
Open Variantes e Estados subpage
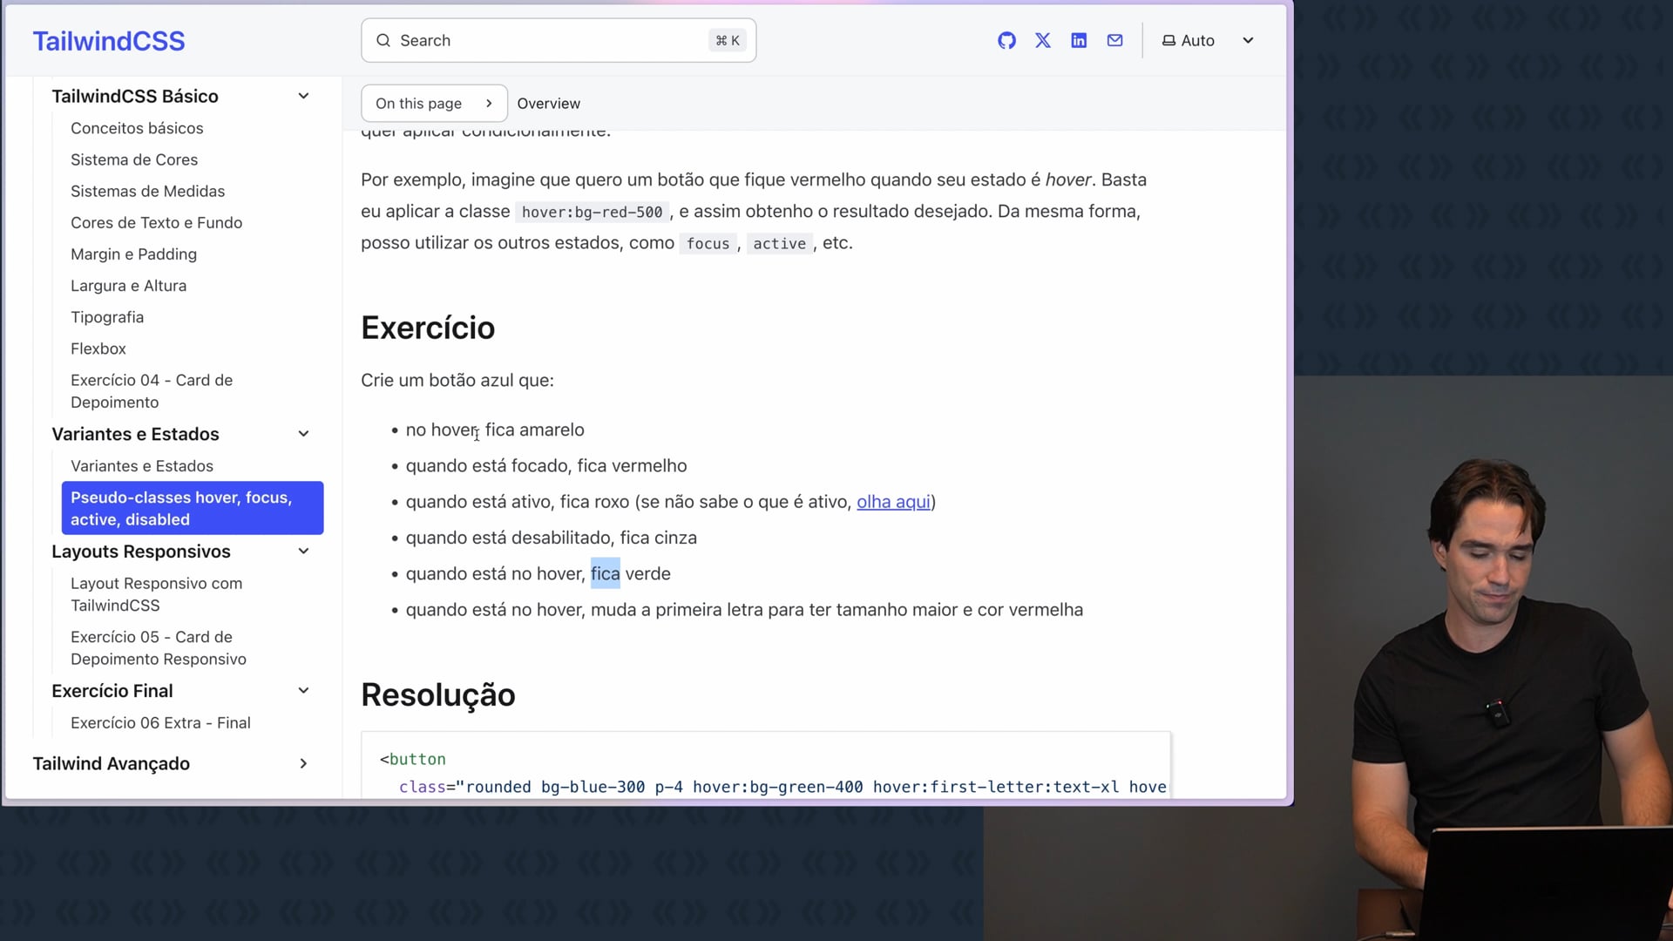[x=142, y=466]
